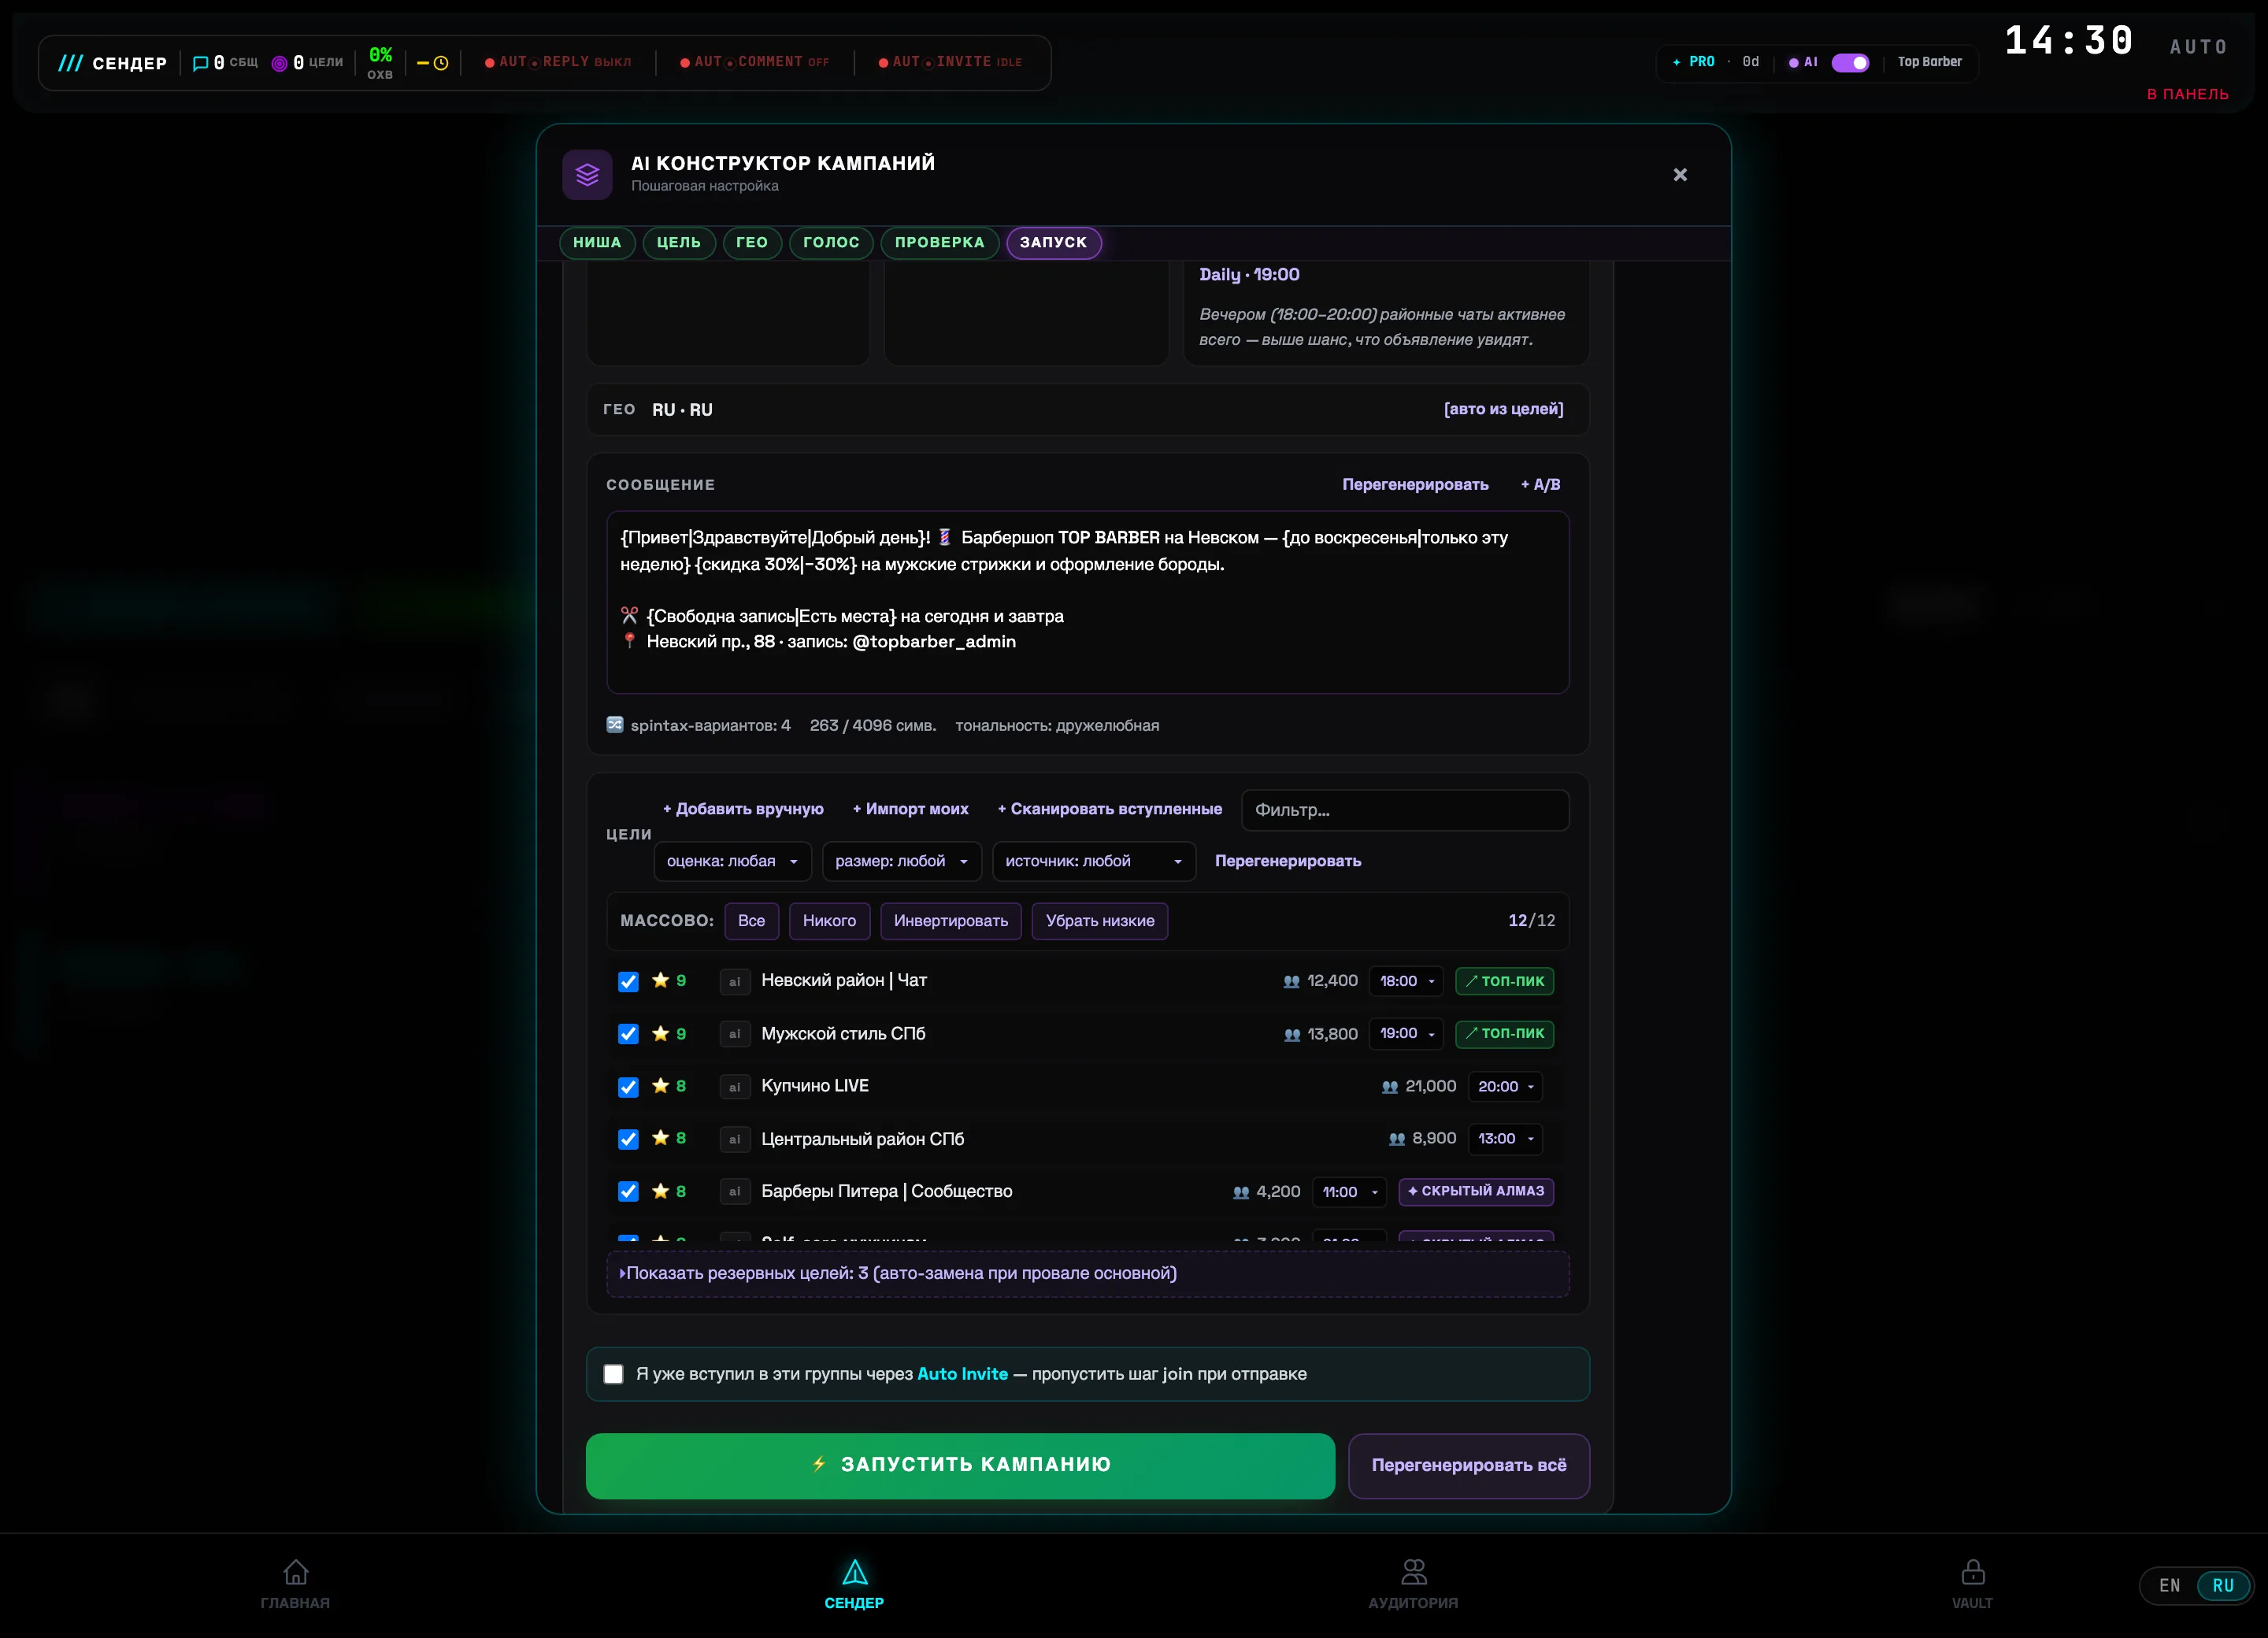2268x1638 pixels.
Task: Switch interface language to RU
Action: tap(2222, 1586)
